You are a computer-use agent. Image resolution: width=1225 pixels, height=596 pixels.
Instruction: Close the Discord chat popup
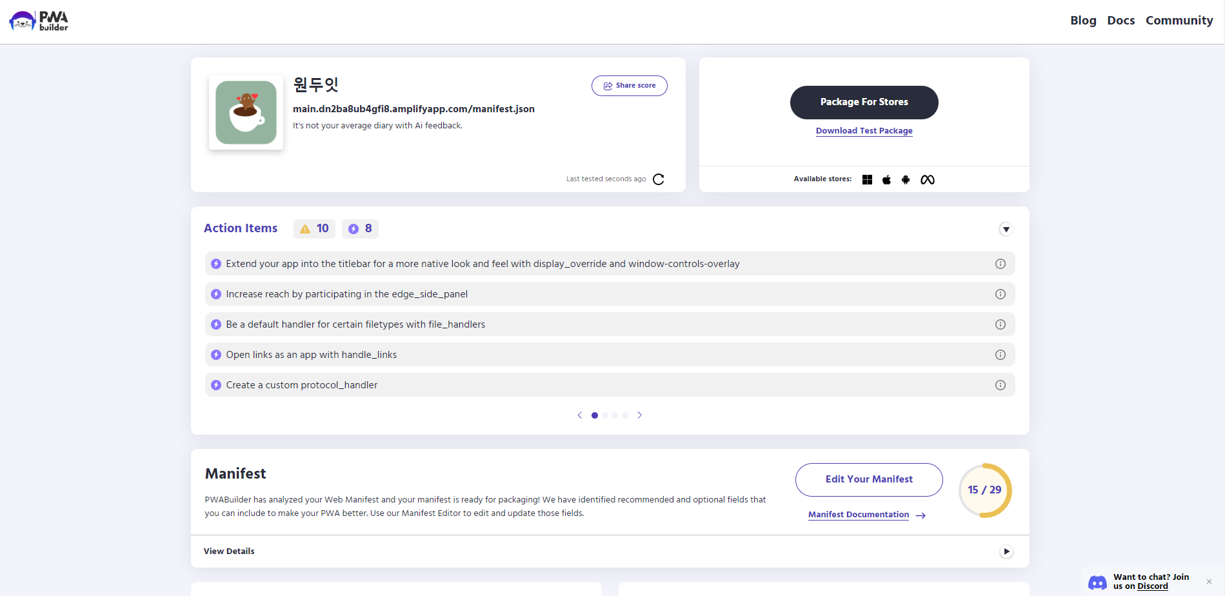[x=1209, y=582]
